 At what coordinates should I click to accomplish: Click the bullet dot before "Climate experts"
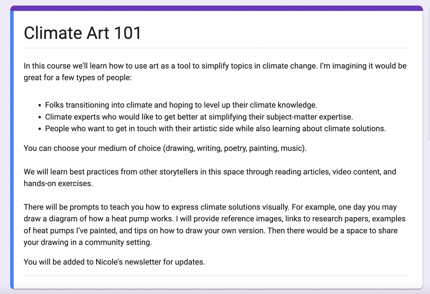coord(40,117)
